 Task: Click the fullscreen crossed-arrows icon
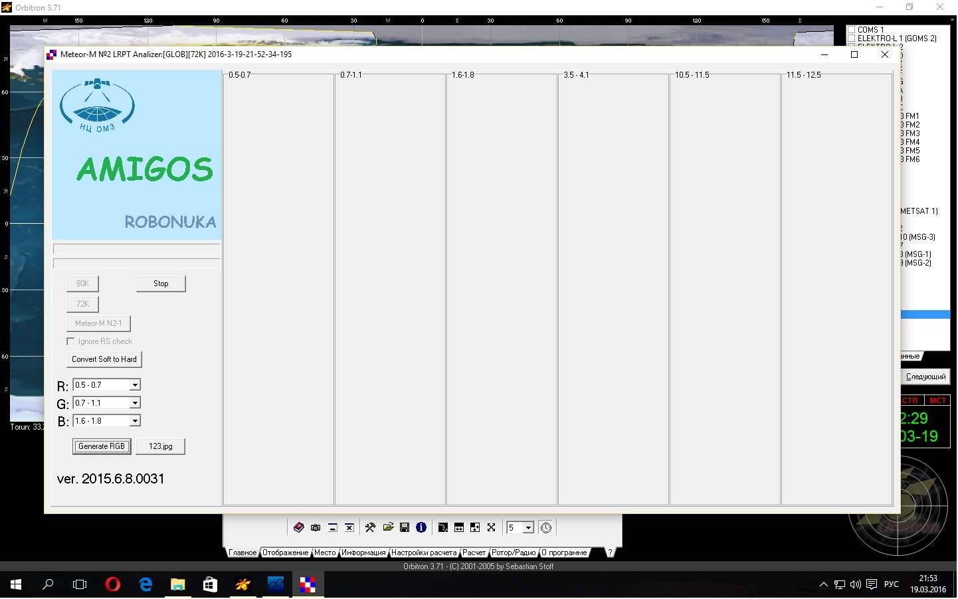click(492, 528)
